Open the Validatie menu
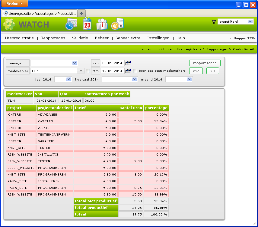Image resolution: width=258 pixels, height=227 pixels. [80, 38]
